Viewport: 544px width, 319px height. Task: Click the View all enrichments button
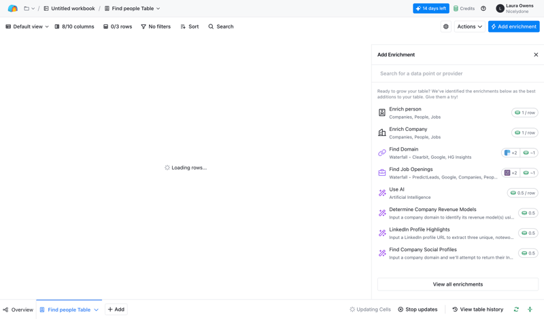458,284
